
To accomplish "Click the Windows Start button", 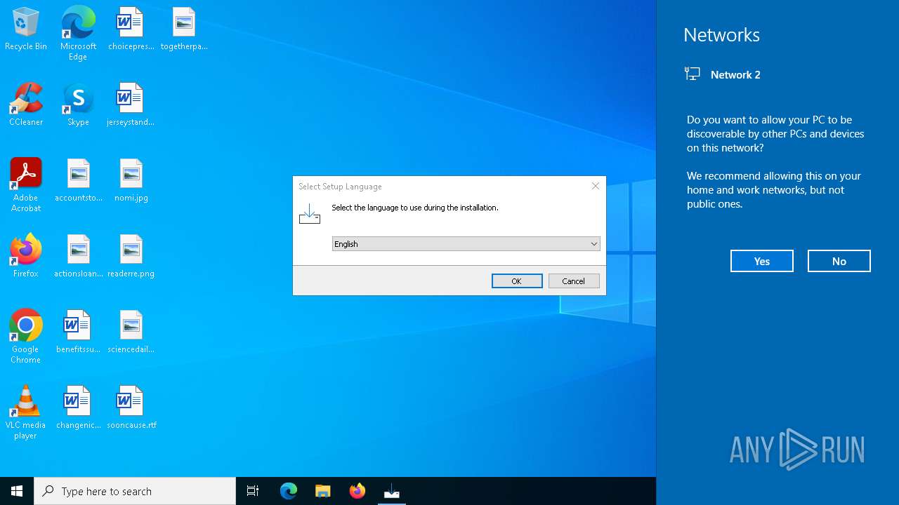I will click(17, 491).
